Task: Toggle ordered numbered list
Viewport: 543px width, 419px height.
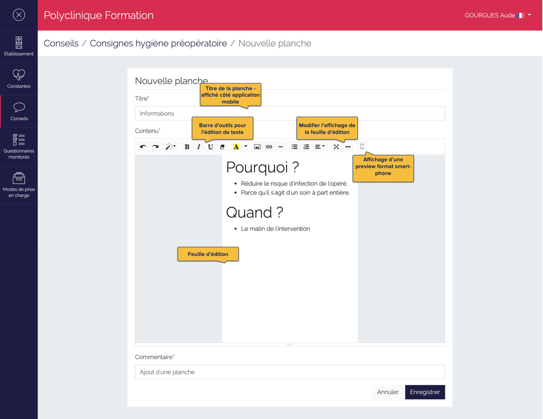Action: point(306,147)
